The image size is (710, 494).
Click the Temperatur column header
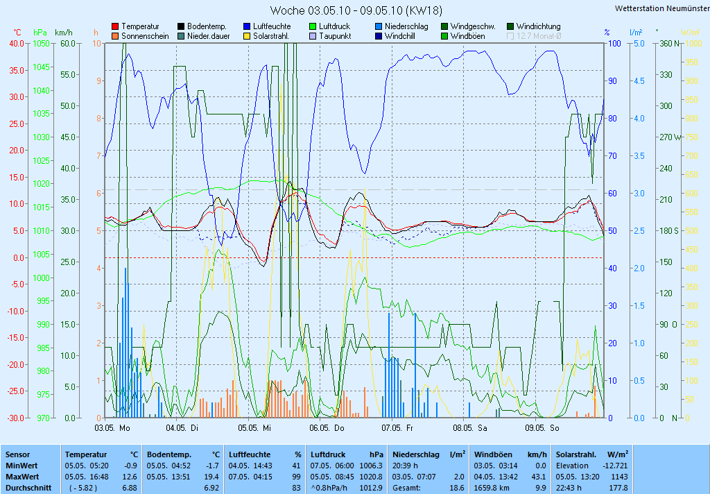pos(86,454)
